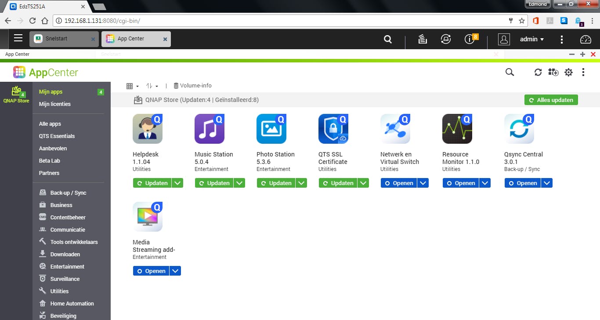The height and width of the screenshot is (320, 600).
Task: Go to Chrome home page
Action: (x=44, y=21)
